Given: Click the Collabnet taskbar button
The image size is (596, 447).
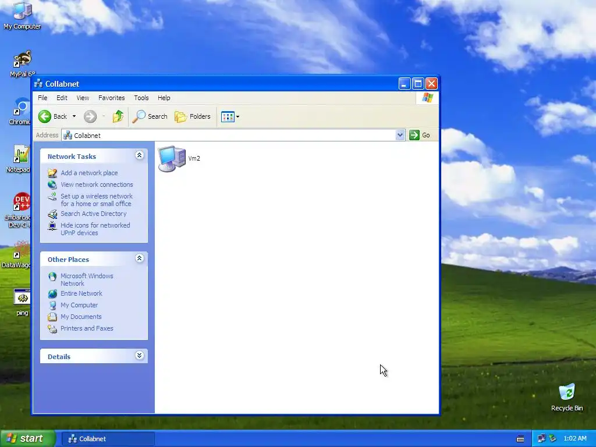Looking at the screenshot, I should click(x=108, y=439).
